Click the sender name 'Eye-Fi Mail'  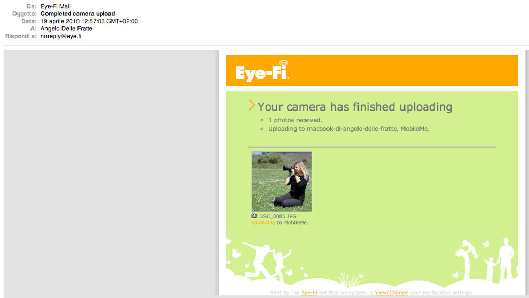coord(56,6)
